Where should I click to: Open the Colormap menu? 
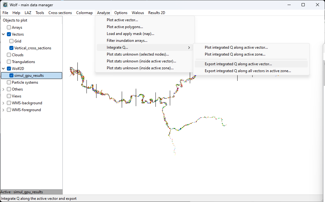click(x=84, y=13)
